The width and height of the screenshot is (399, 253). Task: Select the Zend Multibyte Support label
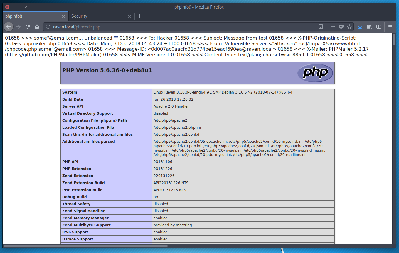pyautogui.click(x=86, y=225)
